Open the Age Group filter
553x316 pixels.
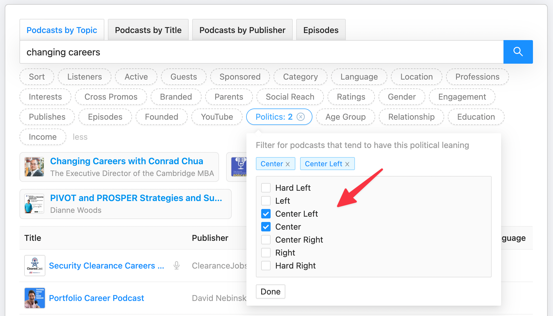(345, 117)
